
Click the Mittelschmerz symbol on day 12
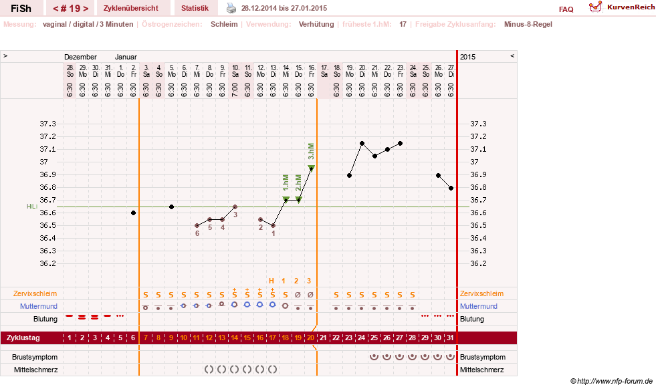tap(209, 370)
